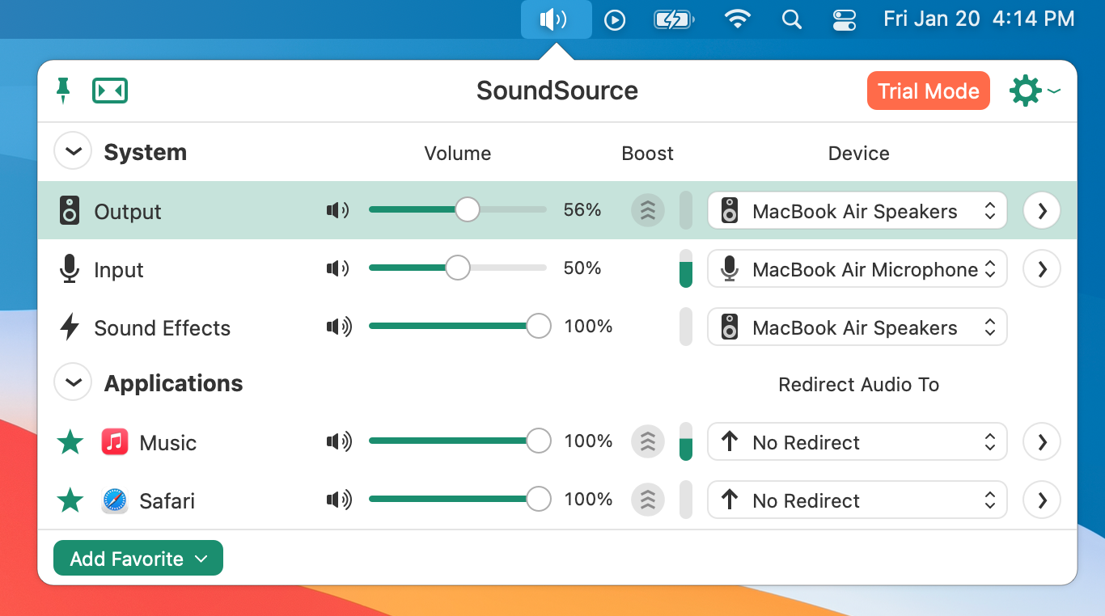Open Spotlight search in menu bar
1105x616 pixels.
pyautogui.click(x=792, y=19)
